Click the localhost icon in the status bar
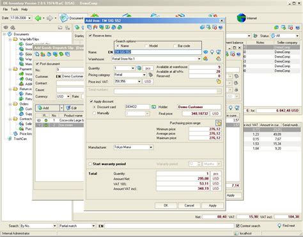 pos(237,233)
